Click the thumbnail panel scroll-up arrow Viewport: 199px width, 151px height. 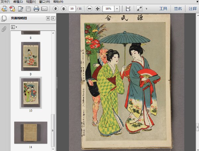click(53, 33)
